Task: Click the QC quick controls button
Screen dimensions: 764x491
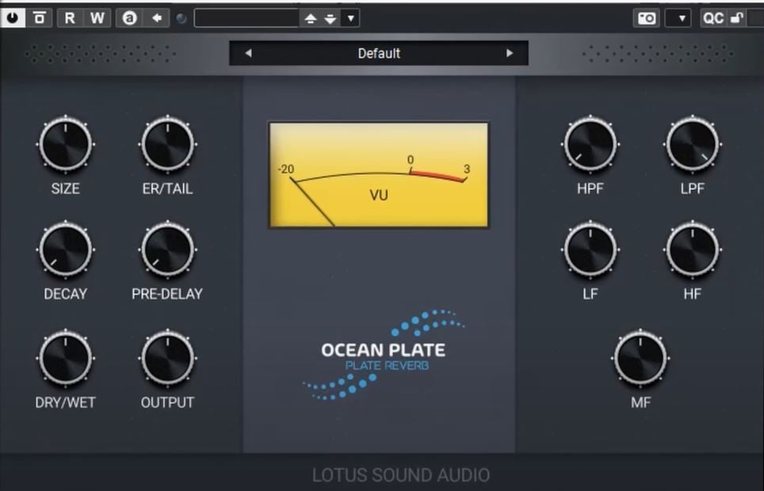Action: tap(712, 18)
